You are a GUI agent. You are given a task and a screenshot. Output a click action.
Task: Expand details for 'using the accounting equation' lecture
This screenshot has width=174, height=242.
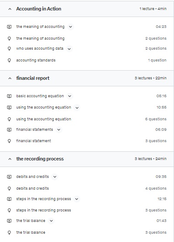click(77, 108)
